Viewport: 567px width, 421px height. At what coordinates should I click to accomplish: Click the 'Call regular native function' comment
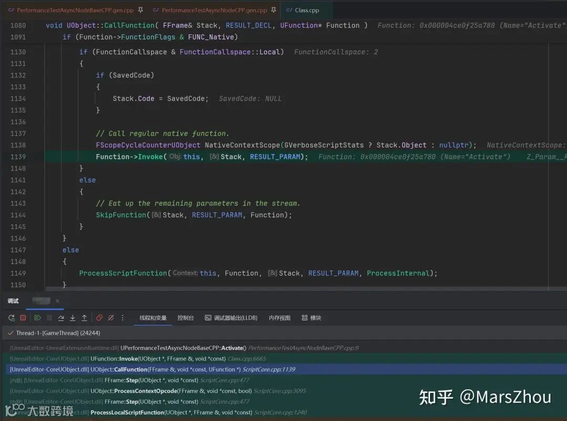(162, 134)
